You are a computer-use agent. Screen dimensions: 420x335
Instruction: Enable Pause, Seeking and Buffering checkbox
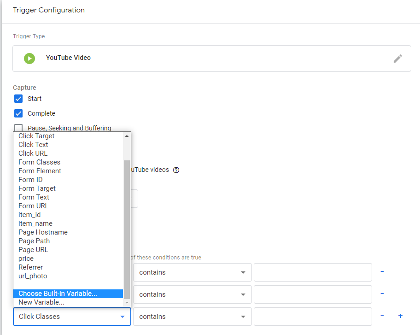pos(18,128)
